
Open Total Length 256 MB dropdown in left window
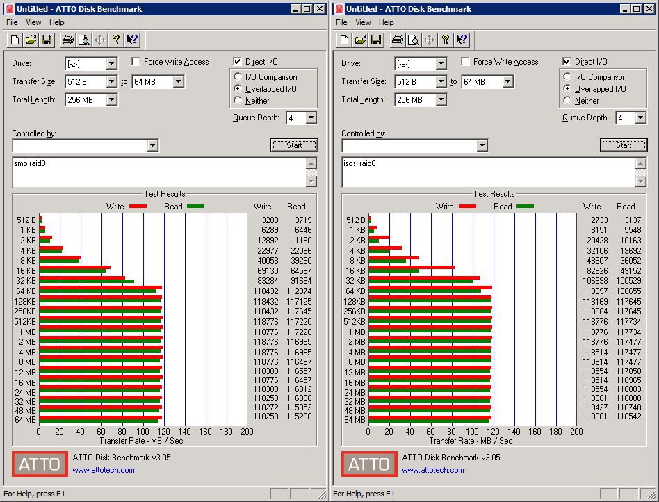click(111, 99)
